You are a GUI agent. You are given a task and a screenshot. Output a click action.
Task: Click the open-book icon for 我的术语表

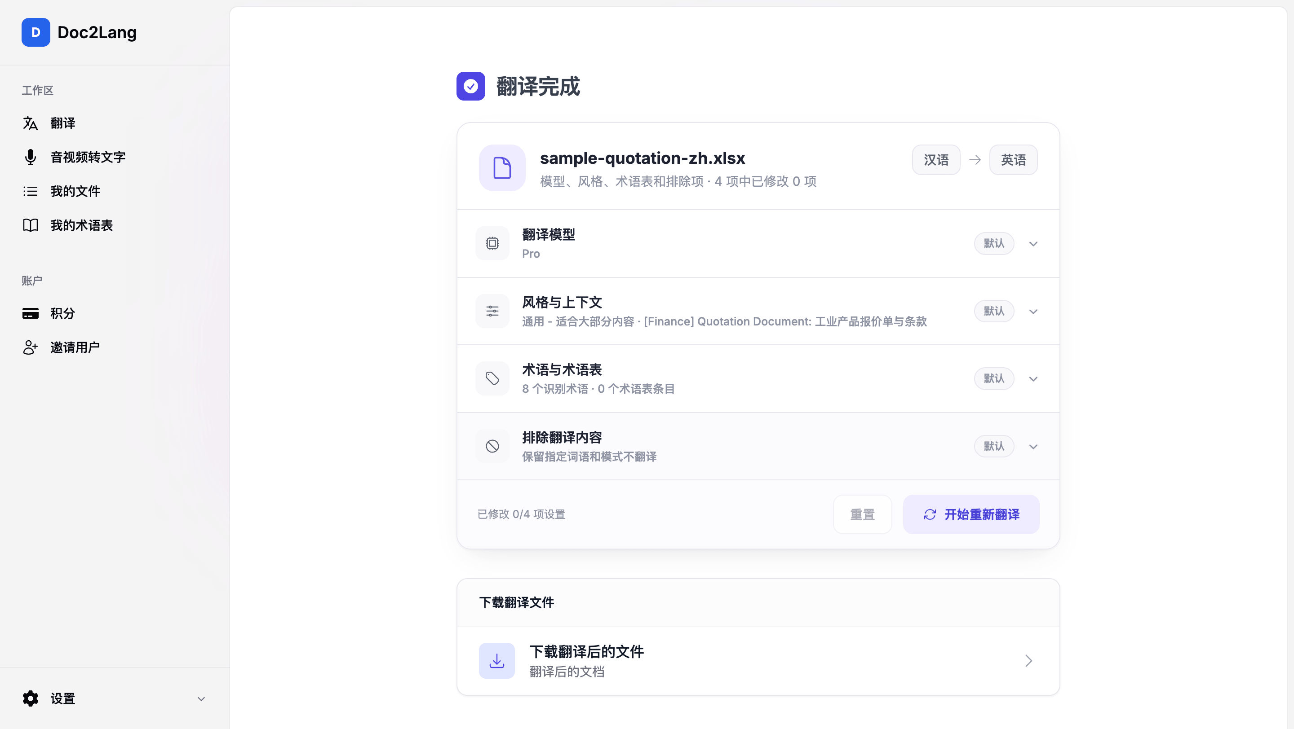pos(30,225)
